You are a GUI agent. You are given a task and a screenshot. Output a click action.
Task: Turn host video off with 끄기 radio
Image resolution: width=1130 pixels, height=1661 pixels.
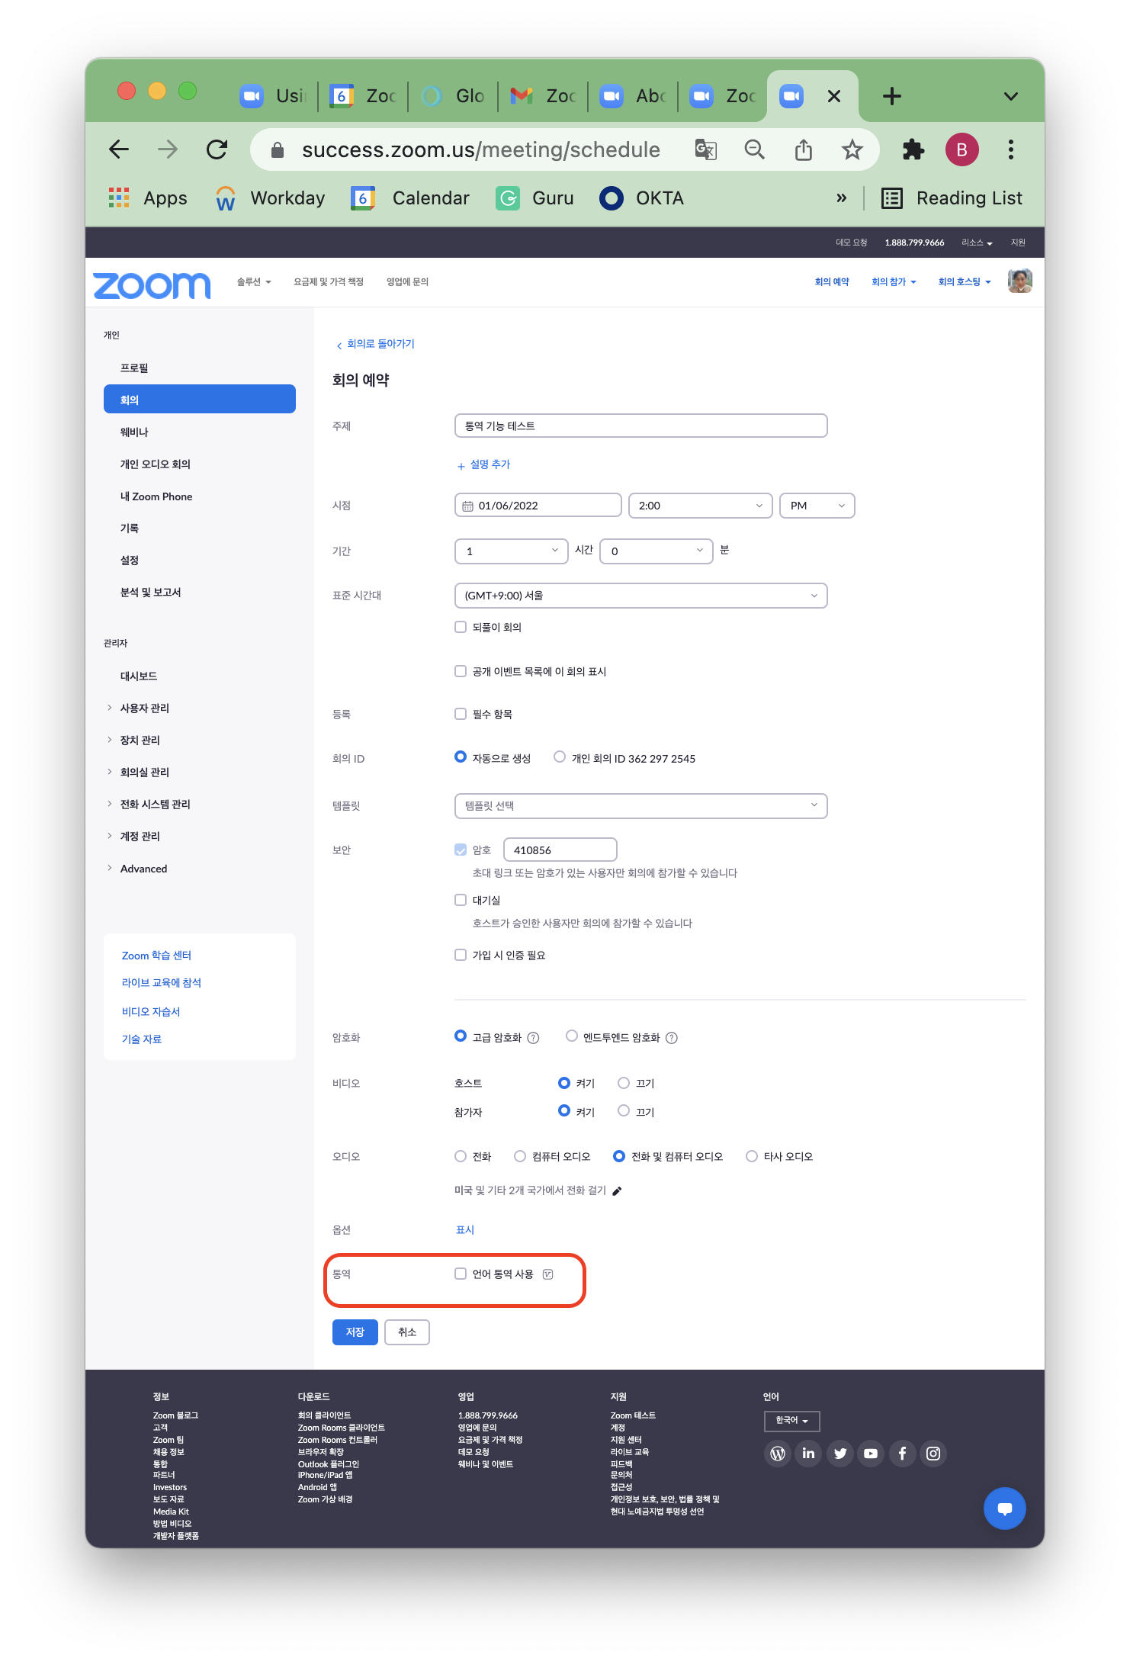624,1083
